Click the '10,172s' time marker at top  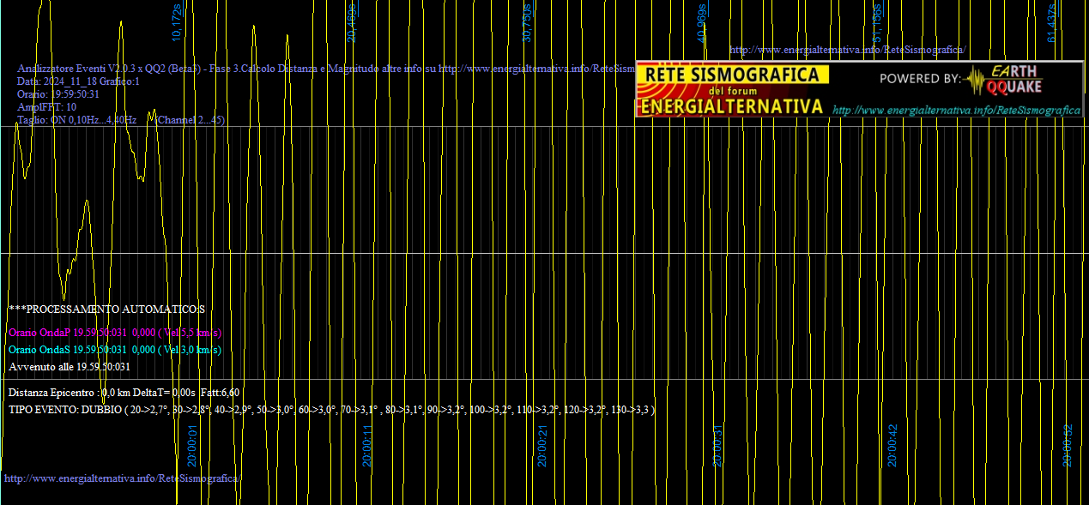click(x=178, y=23)
